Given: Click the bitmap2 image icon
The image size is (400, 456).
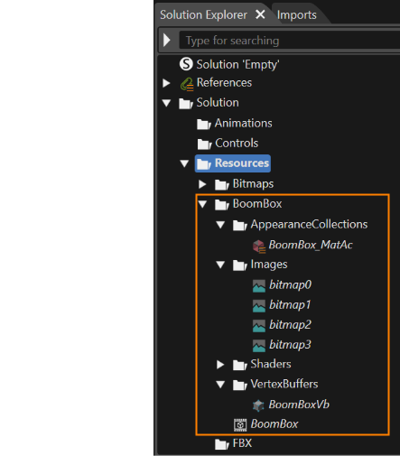Looking at the screenshot, I should coord(259,326).
